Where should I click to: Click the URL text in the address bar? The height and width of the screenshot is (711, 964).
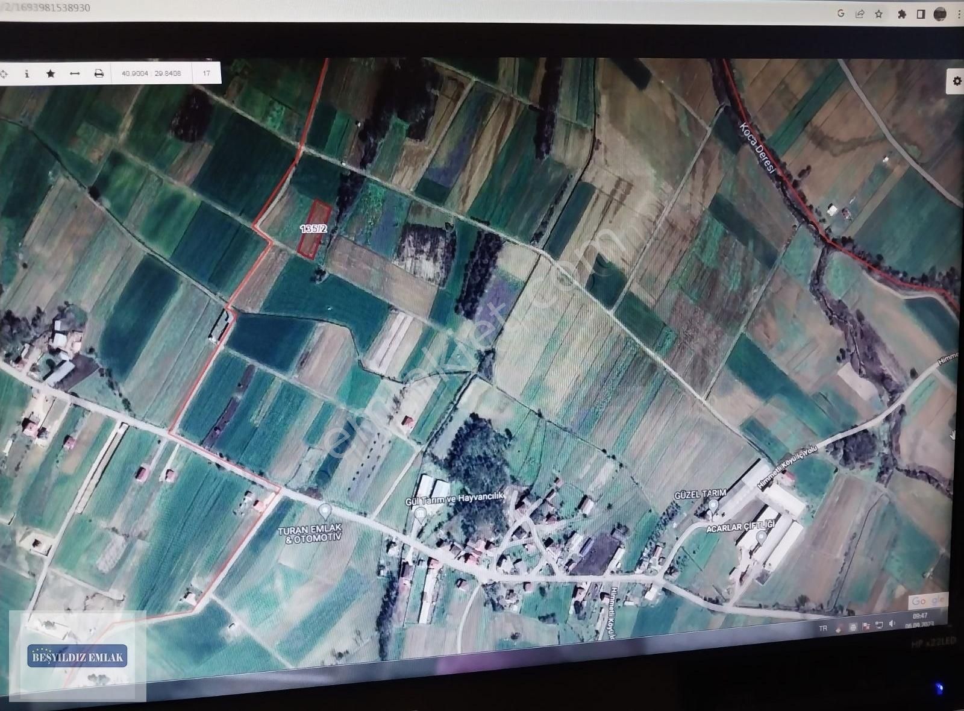[45, 8]
